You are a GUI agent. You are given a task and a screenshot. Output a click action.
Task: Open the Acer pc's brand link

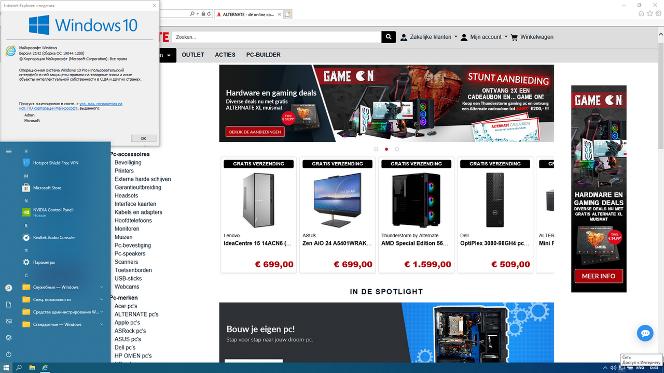[x=126, y=306]
